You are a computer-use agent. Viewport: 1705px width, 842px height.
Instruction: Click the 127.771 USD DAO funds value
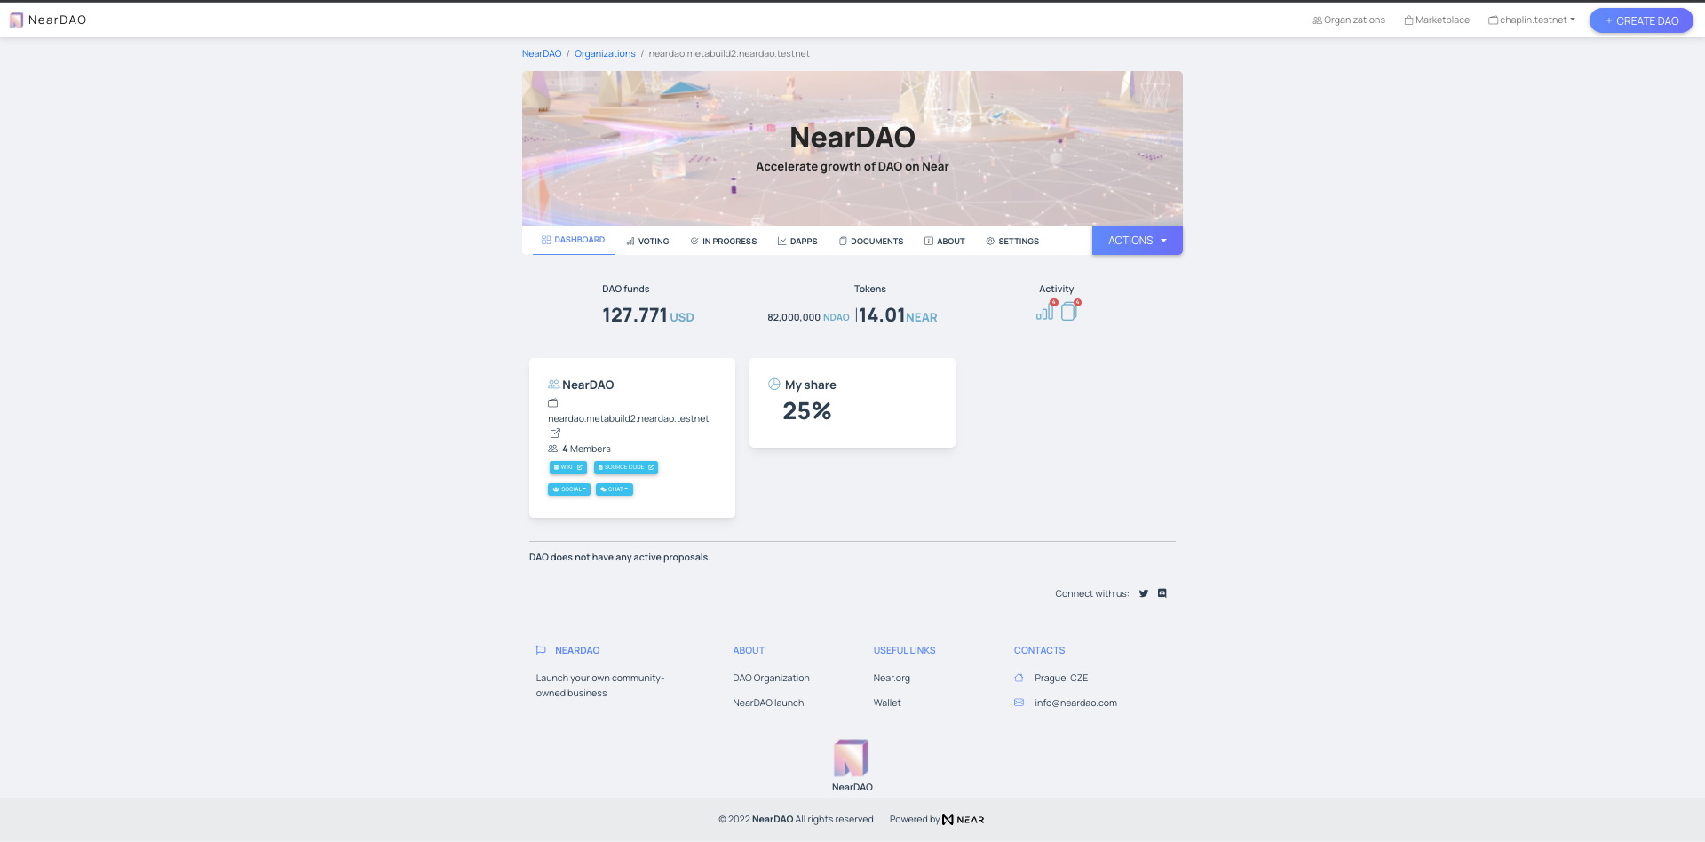point(648,315)
